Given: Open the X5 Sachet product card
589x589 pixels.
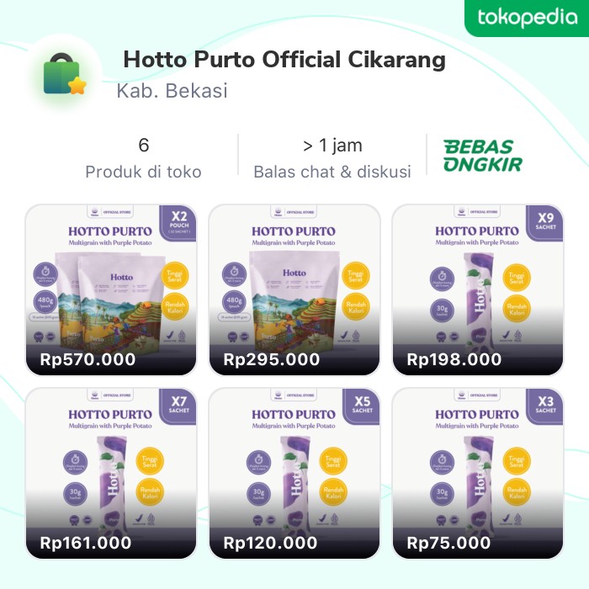Looking at the screenshot, I should click(294, 473).
